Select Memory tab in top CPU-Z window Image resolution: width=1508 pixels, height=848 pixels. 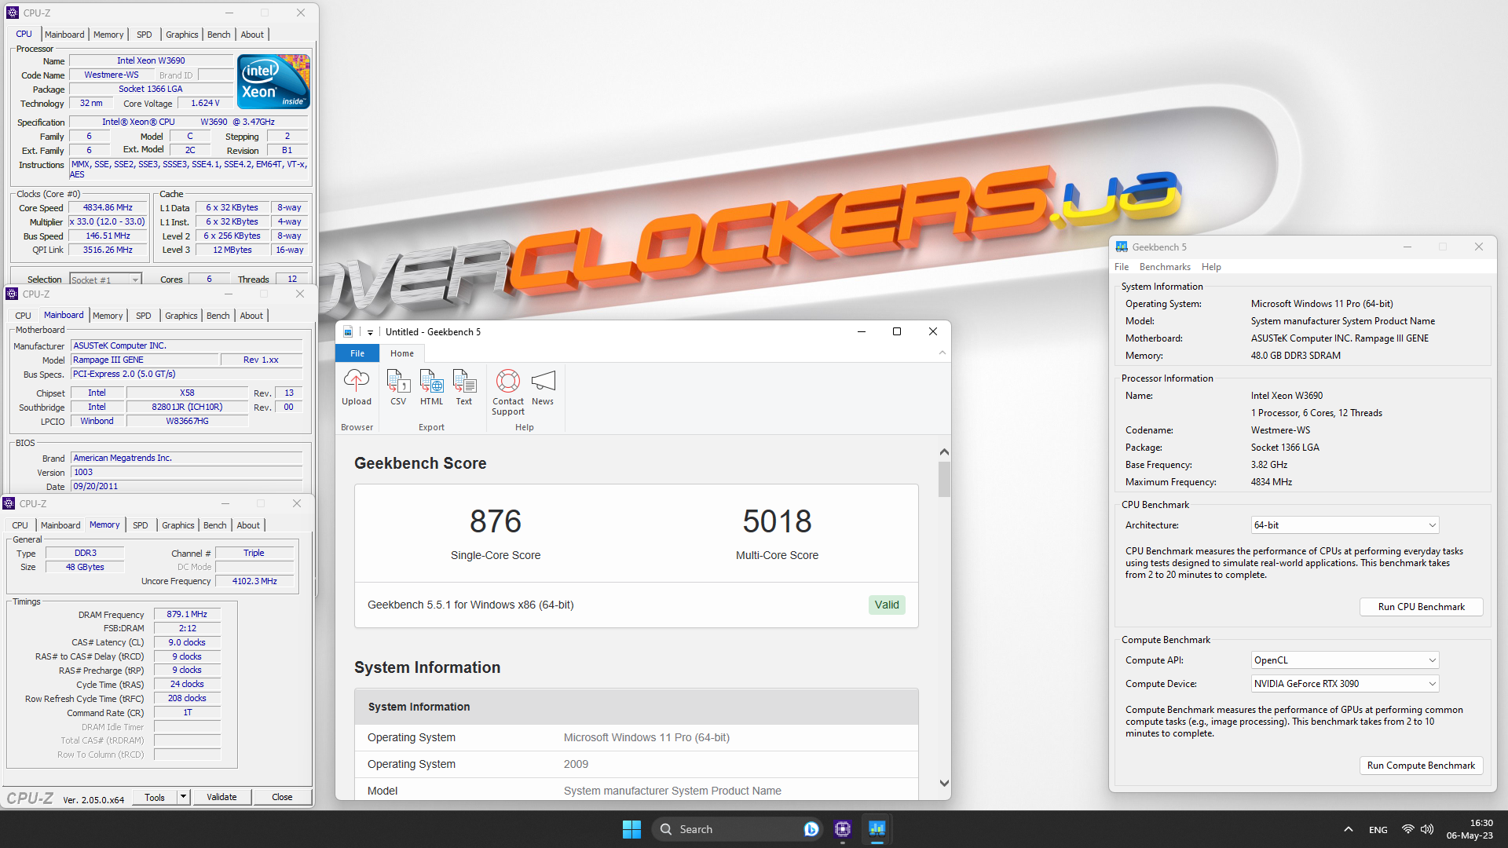[x=108, y=35]
